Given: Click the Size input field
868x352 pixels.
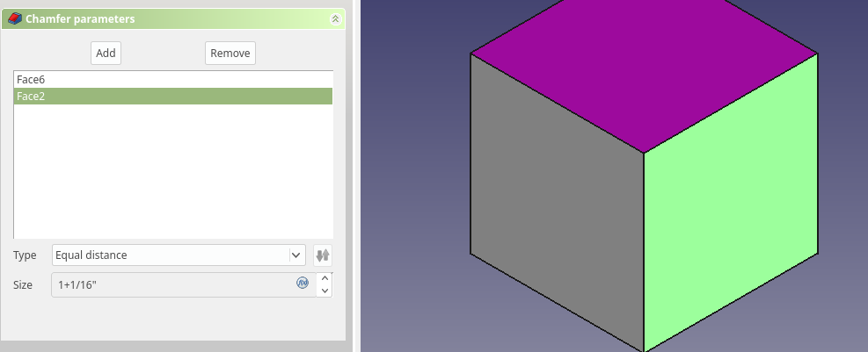Looking at the screenshot, I should point(184,284).
